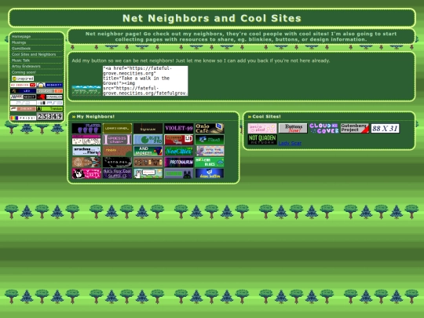Click the PRIDE rainbow badge

[23, 118]
